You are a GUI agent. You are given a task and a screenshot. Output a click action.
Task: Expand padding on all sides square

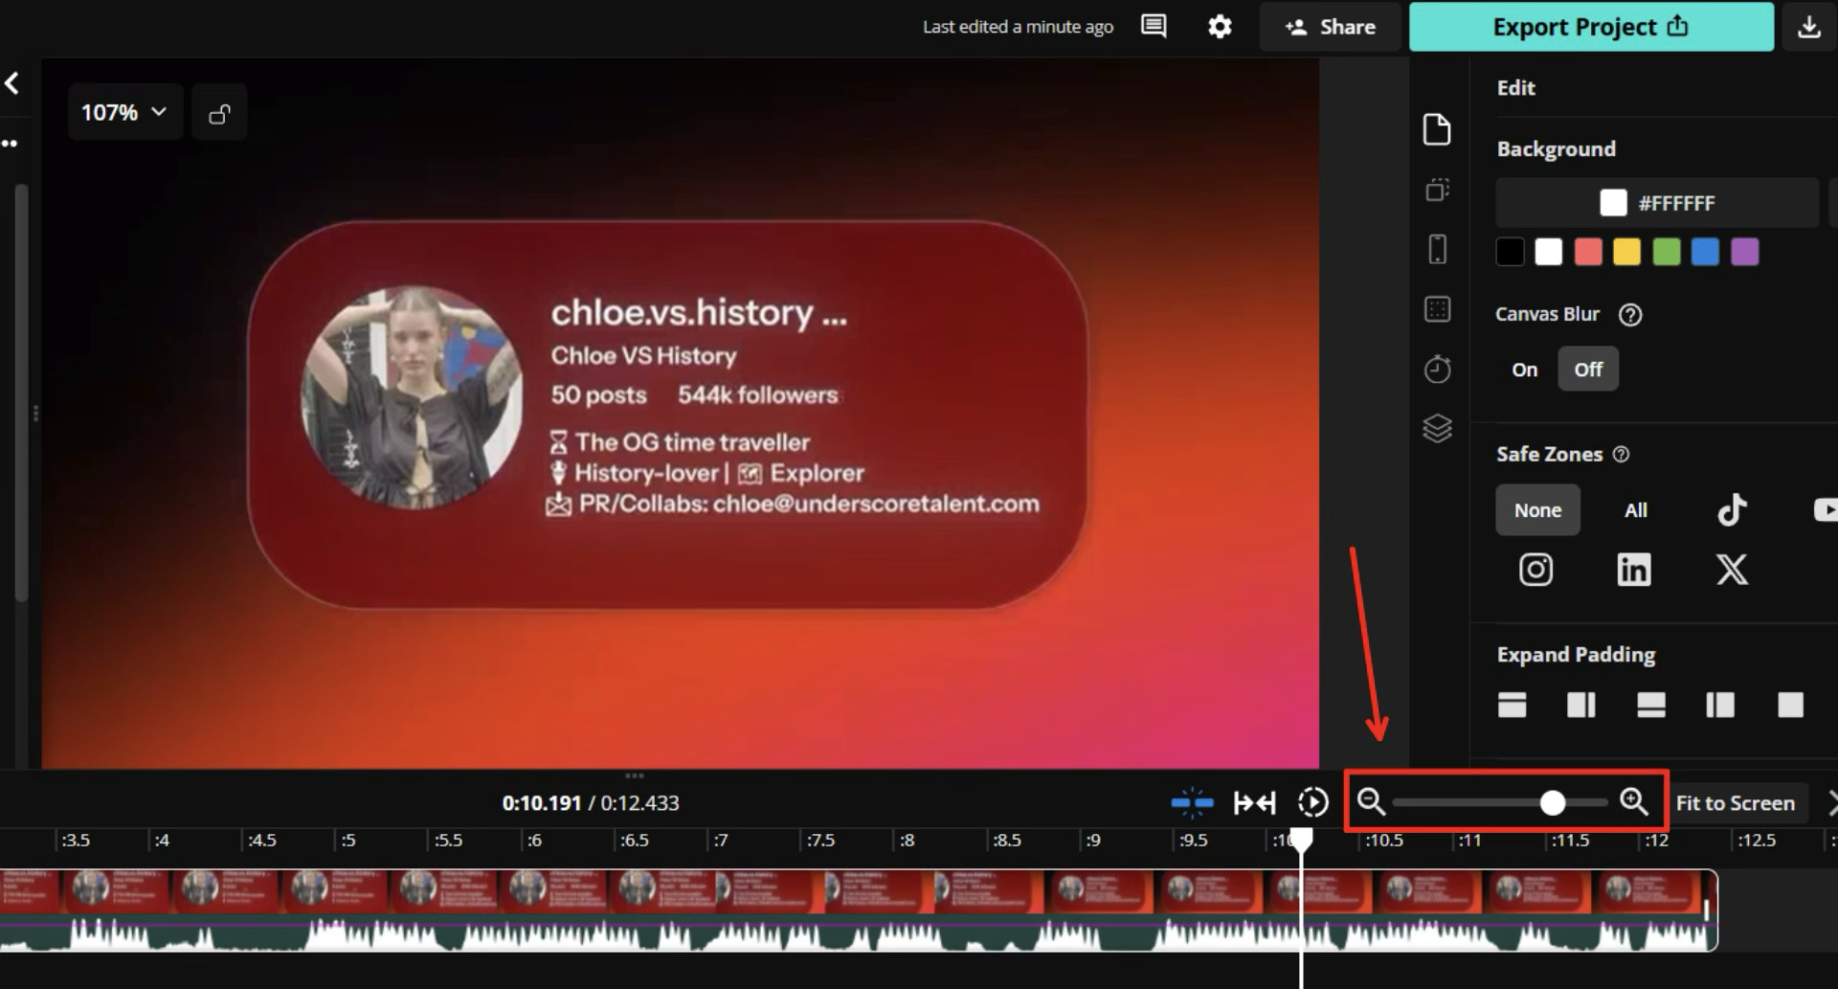tap(1790, 705)
